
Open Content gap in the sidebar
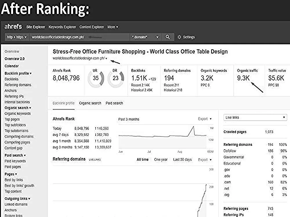13,148
